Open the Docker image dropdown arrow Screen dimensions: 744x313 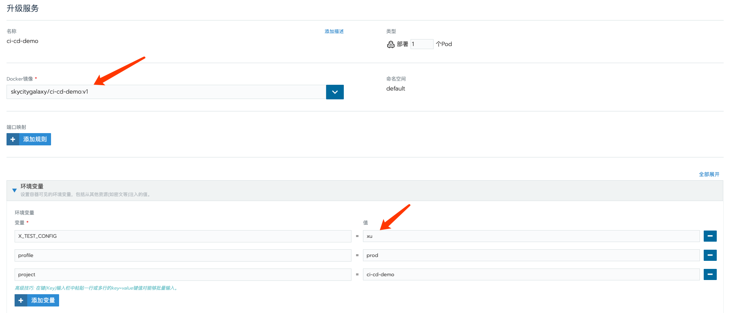[335, 92]
